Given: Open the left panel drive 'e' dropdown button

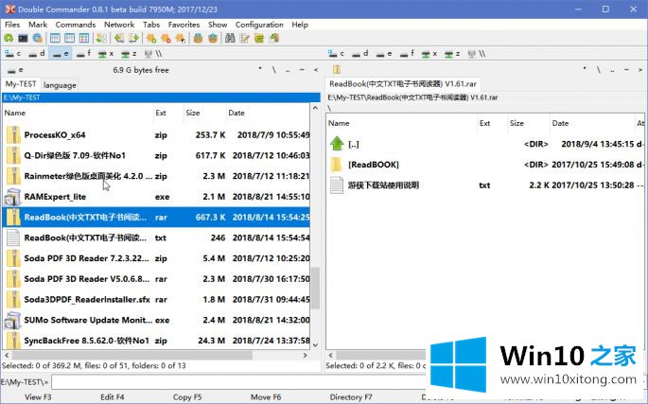Looking at the screenshot, I should click(x=15, y=70).
